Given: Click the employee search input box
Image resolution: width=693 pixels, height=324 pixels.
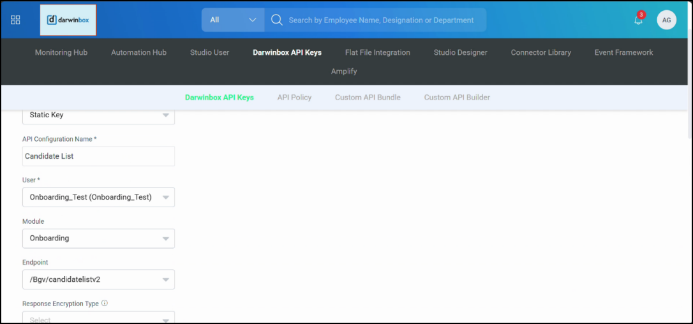Looking at the screenshot, I should (x=381, y=20).
